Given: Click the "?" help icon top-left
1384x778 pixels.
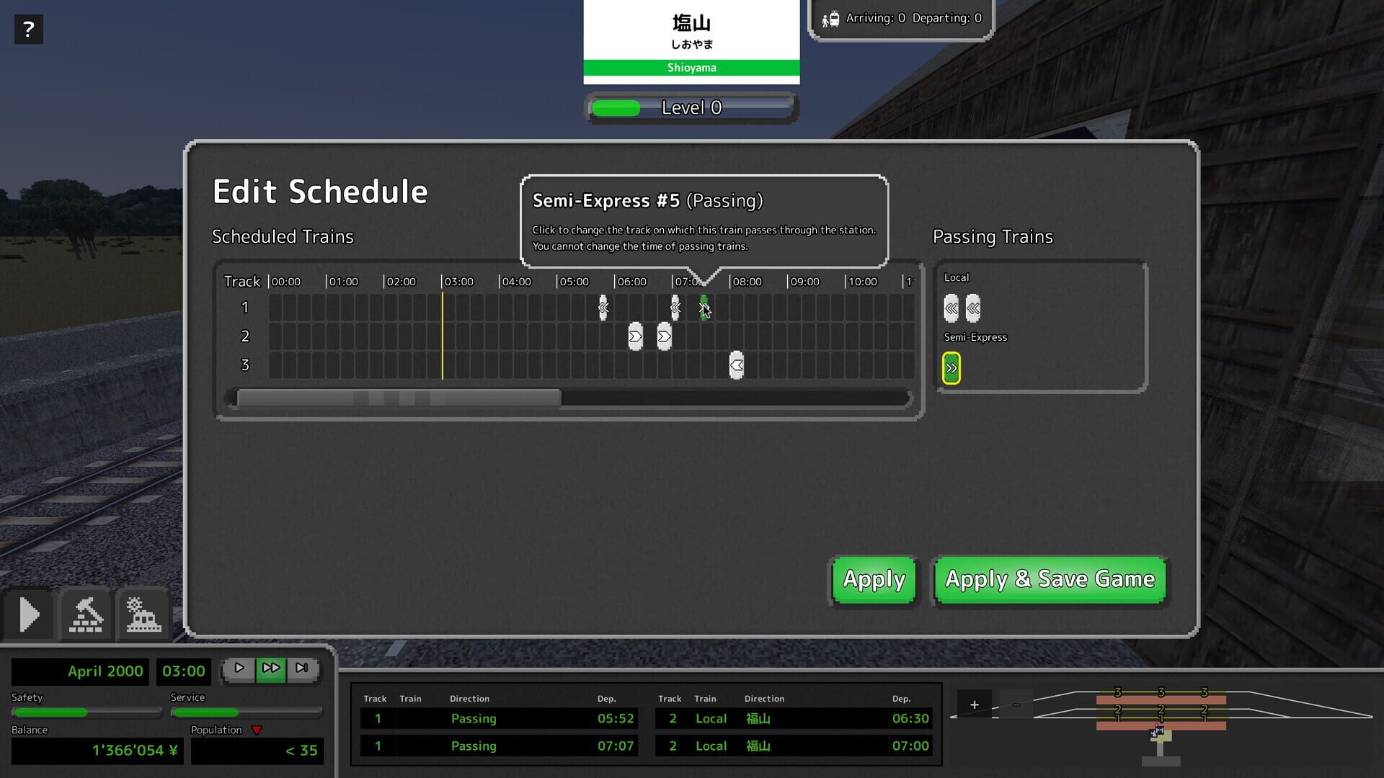Looking at the screenshot, I should coord(28,29).
